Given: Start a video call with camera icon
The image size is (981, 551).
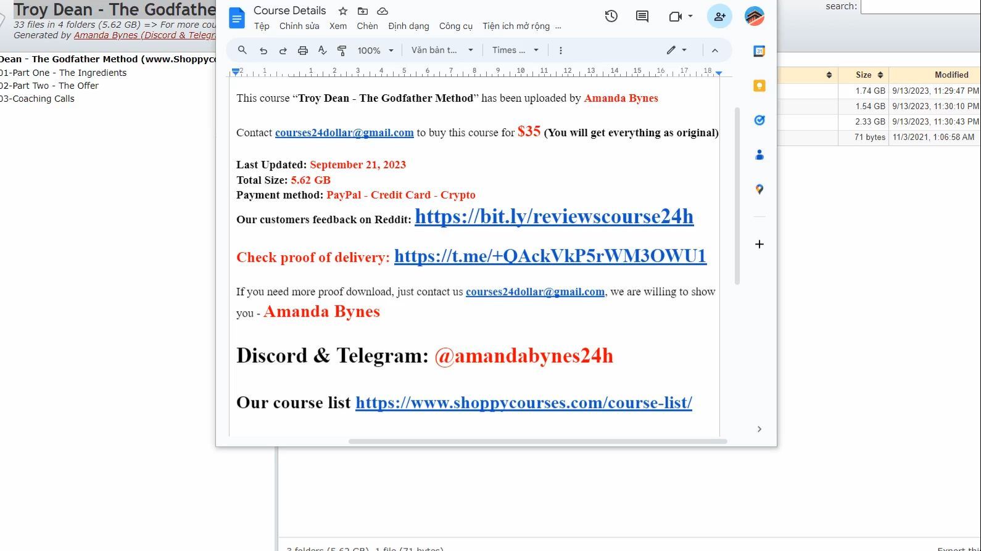Looking at the screenshot, I should click(x=675, y=16).
